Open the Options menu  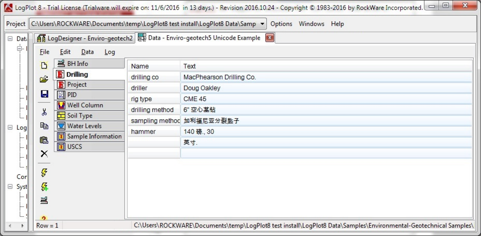tap(281, 24)
